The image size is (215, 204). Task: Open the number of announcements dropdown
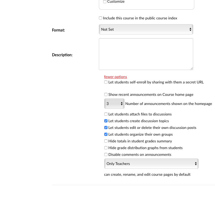[114, 104]
